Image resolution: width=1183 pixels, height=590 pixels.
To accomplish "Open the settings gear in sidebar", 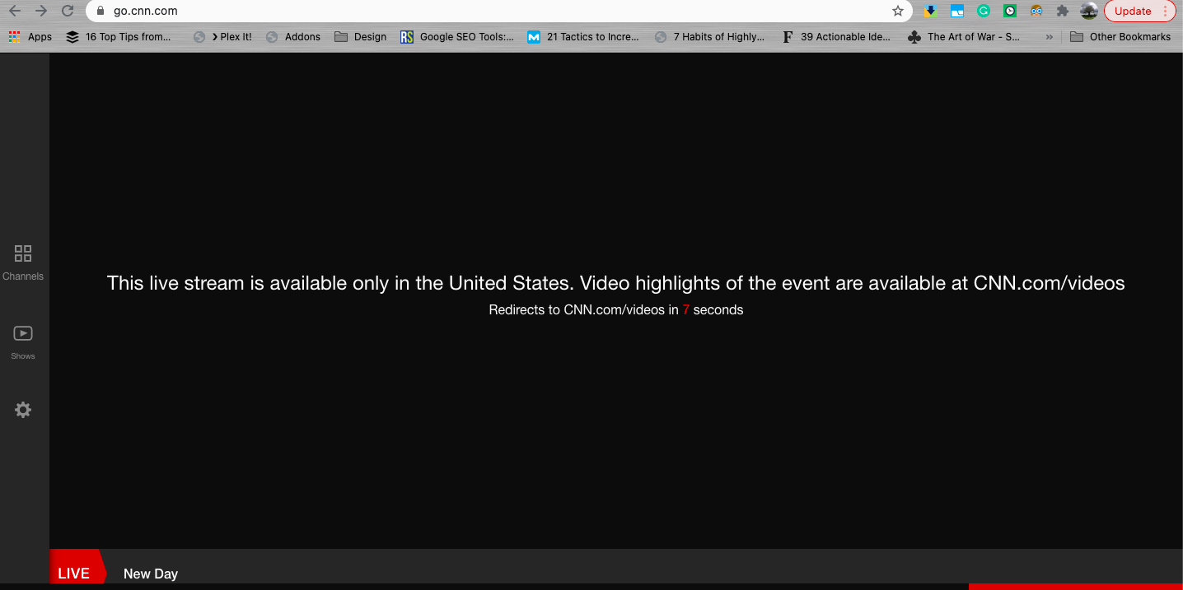I will [23, 410].
